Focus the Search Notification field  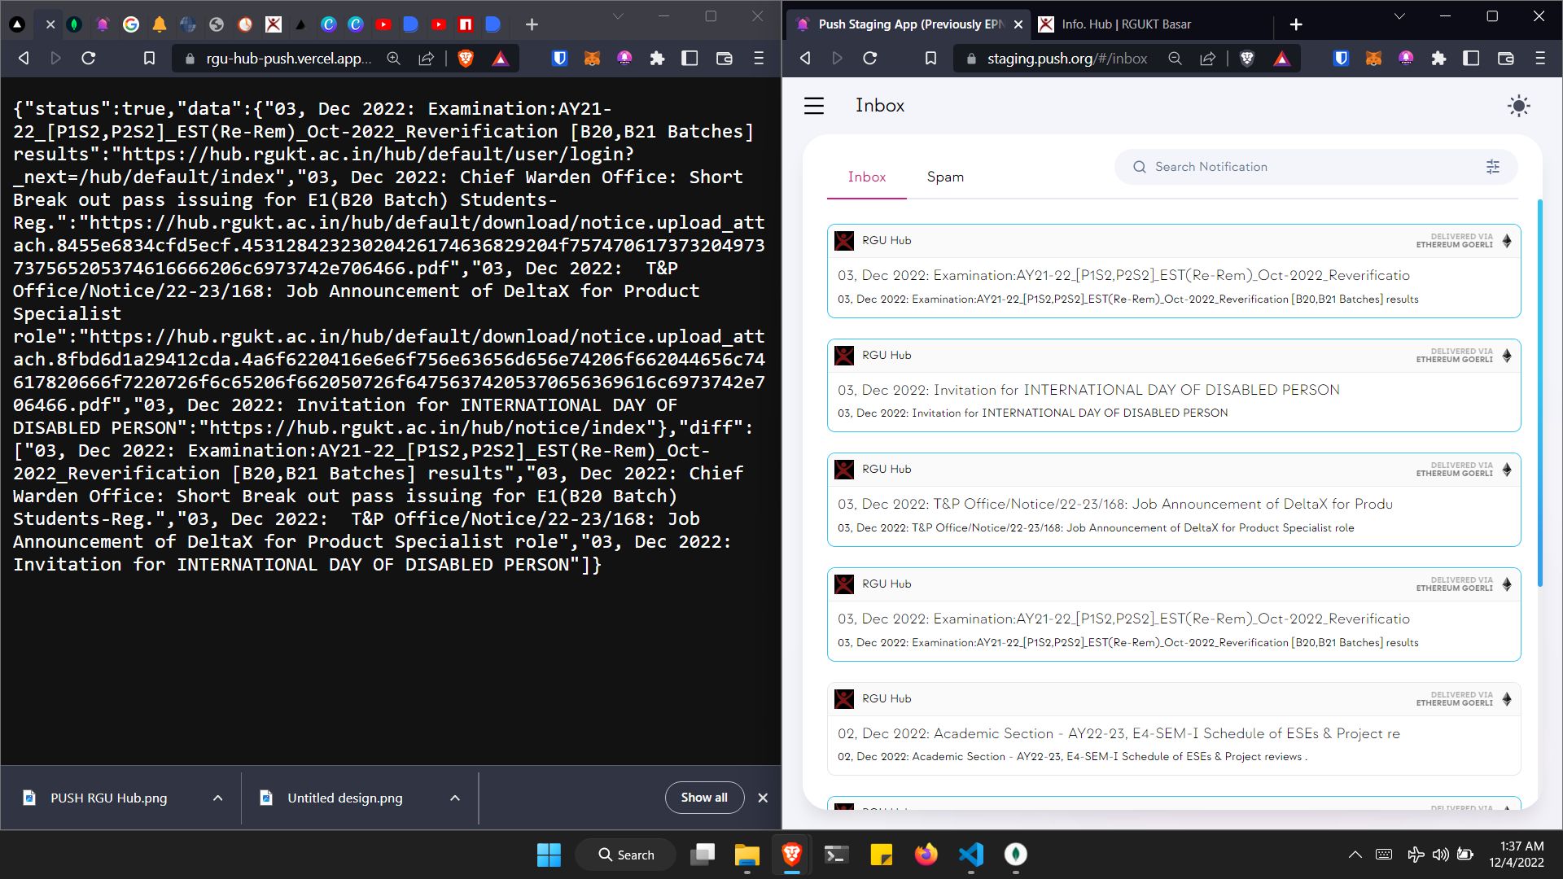[1316, 167]
